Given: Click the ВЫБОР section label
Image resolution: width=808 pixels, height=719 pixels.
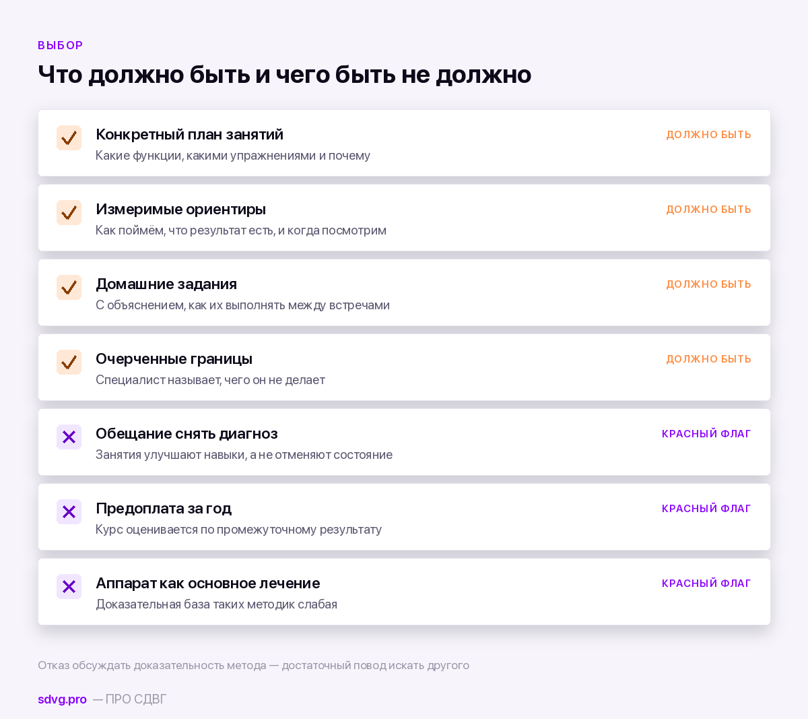Looking at the screenshot, I should 61,45.
